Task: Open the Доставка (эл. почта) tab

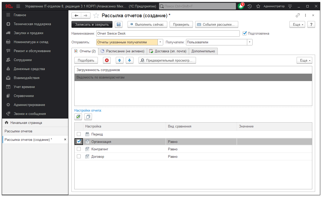Action: pyautogui.click(x=168, y=51)
